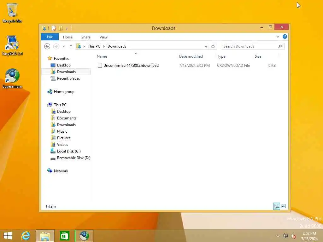This screenshot has height=242, width=323.
Task: Open muted volume tray icon
Action: point(293,236)
